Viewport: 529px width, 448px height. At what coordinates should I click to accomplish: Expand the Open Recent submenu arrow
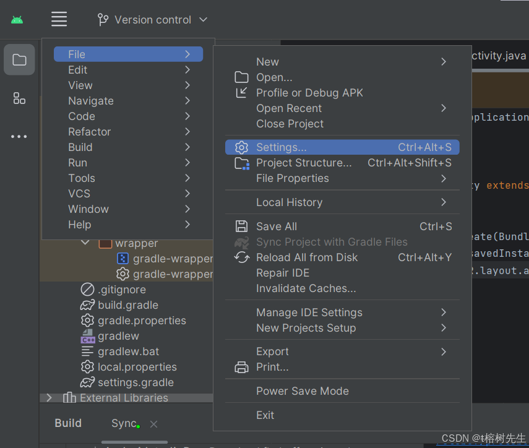coord(444,108)
